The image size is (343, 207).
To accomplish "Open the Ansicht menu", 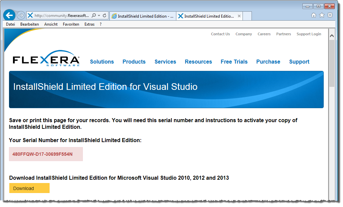I will [x=51, y=24].
